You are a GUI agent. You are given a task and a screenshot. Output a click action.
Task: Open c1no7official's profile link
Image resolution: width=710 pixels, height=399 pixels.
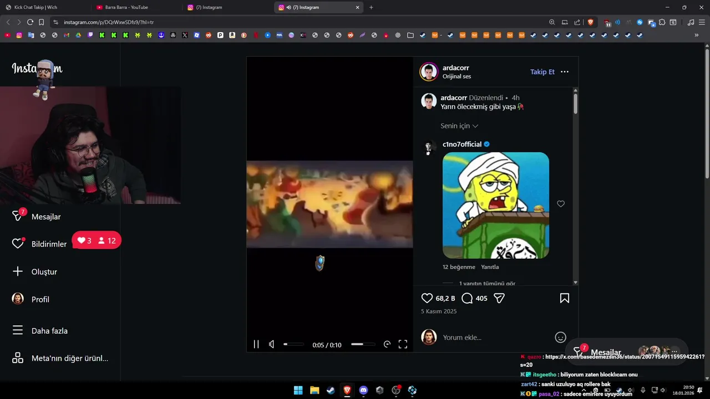[x=462, y=144]
